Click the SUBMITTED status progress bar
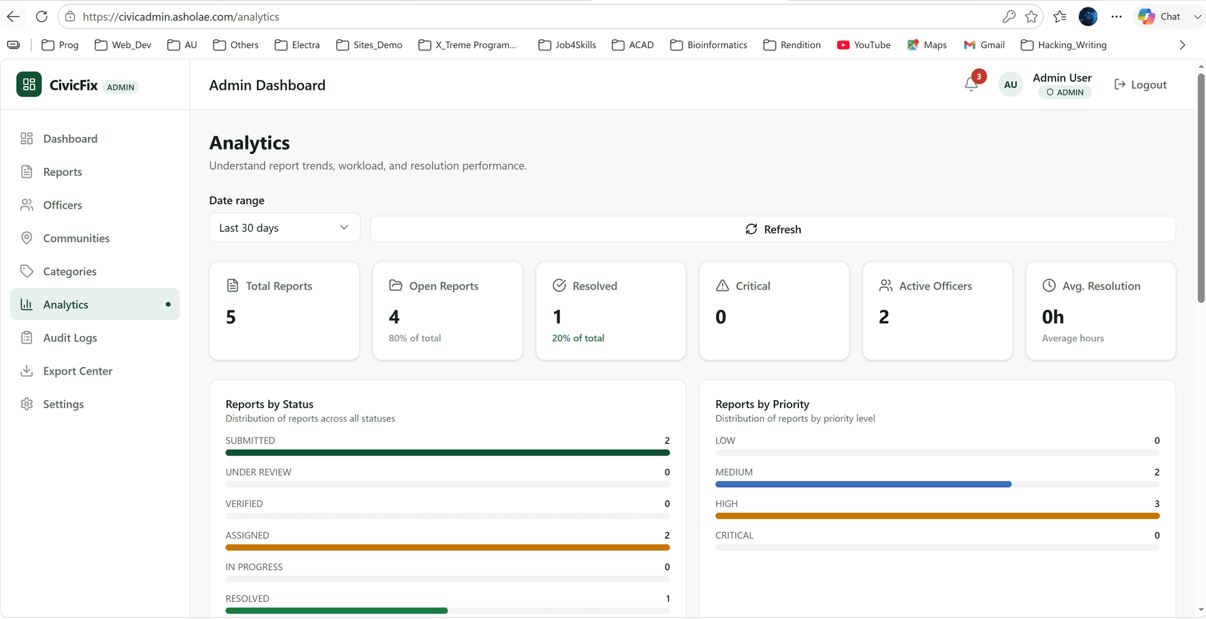This screenshot has height=619, width=1206. [447, 452]
